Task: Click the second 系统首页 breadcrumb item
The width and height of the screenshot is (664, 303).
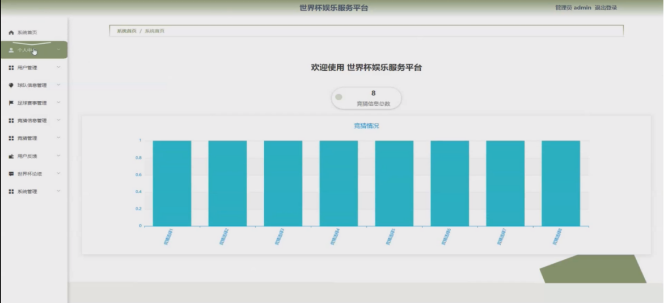Action: (155, 31)
